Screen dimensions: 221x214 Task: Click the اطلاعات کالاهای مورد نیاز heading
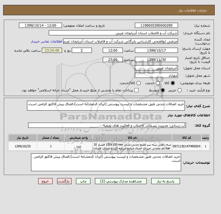tap(189, 115)
